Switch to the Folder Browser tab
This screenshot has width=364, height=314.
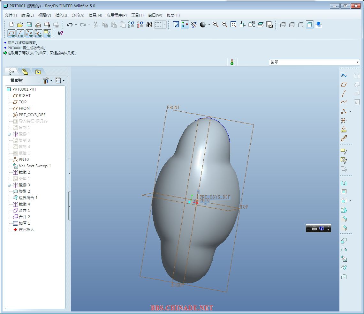(x=25, y=72)
